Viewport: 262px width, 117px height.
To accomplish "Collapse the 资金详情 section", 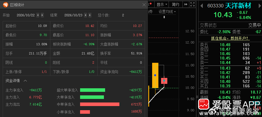I will (x=25, y=81).
